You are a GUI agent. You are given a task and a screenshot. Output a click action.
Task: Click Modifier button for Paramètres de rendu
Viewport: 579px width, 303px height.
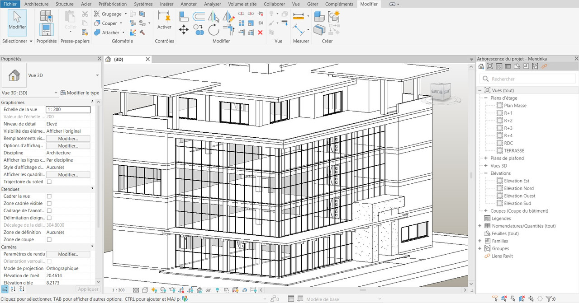[68, 254]
